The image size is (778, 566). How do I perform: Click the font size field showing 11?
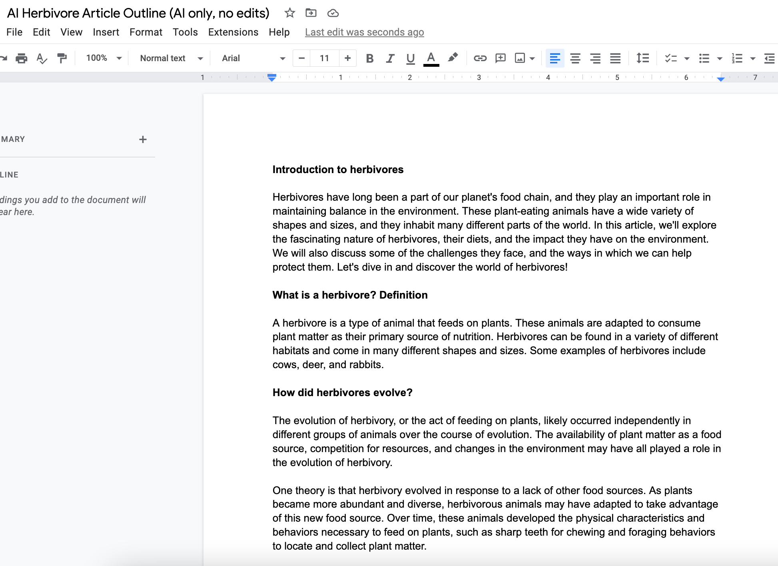[325, 58]
